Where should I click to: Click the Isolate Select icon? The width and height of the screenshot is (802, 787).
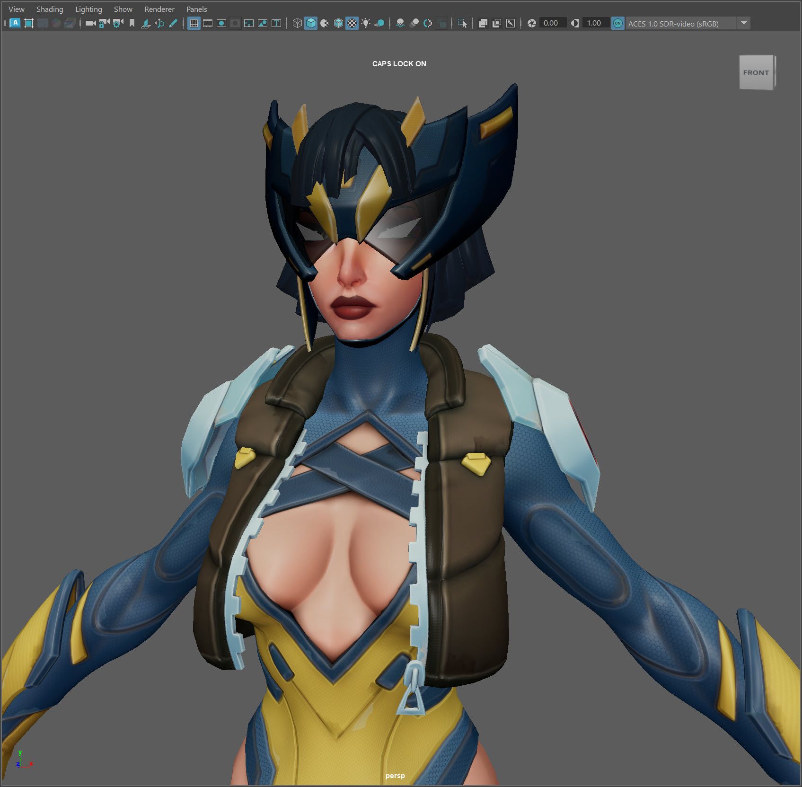click(x=462, y=23)
